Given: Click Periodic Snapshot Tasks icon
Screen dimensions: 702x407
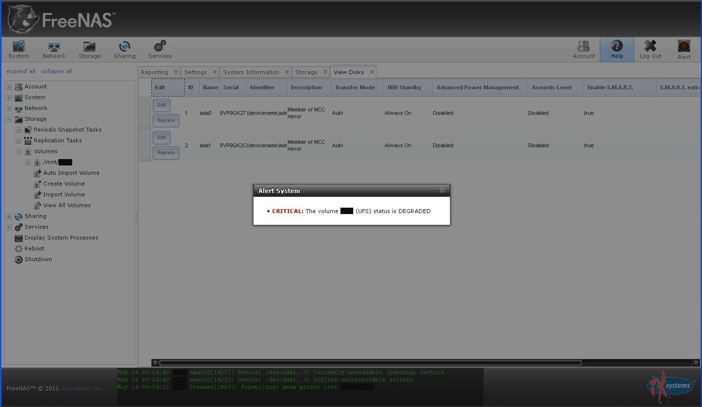Looking at the screenshot, I should pyautogui.click(x=28, y=130).
